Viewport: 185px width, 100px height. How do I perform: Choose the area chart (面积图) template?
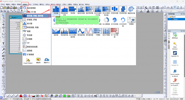pos(56,32)
